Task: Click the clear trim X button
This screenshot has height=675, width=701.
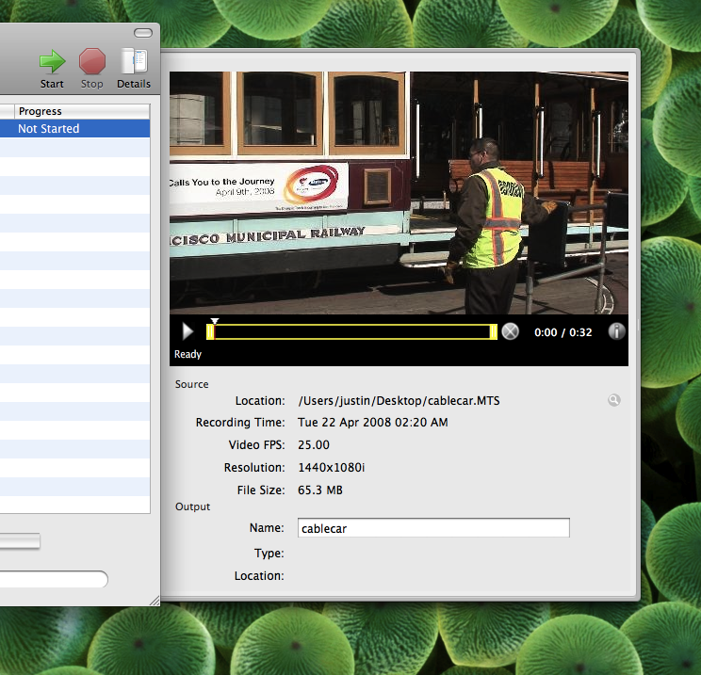Action: click(x=510, y=331)
